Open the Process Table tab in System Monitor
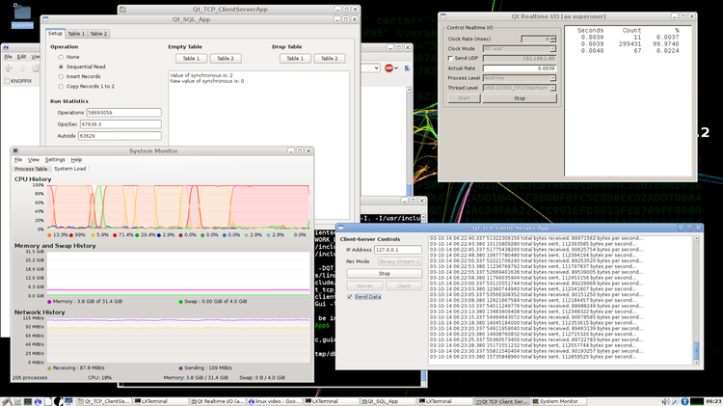 pyautogui.click(x=31, y=169)
